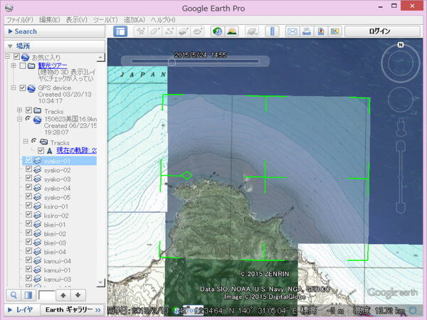Click the print icon in toolbar

coord(307,31)
